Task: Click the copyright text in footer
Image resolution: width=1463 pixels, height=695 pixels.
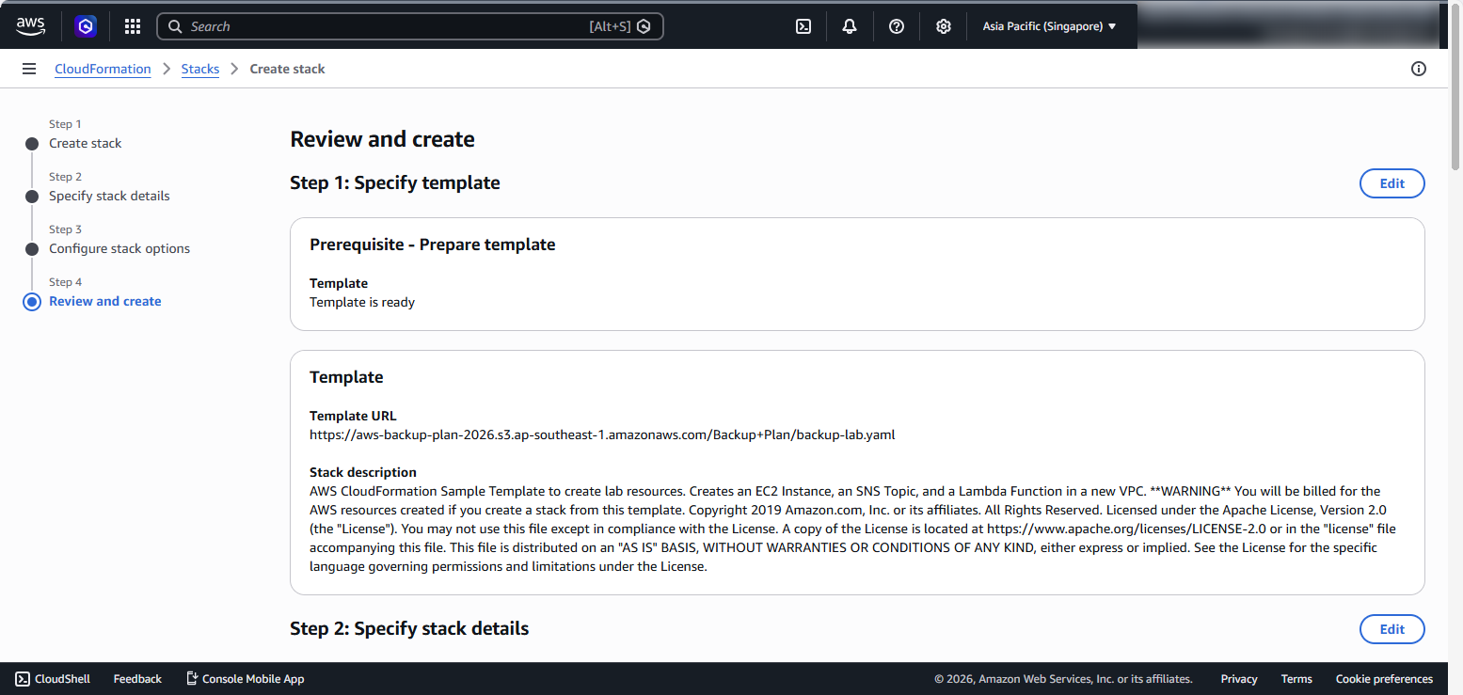Action: click(x=1063, y=679)
